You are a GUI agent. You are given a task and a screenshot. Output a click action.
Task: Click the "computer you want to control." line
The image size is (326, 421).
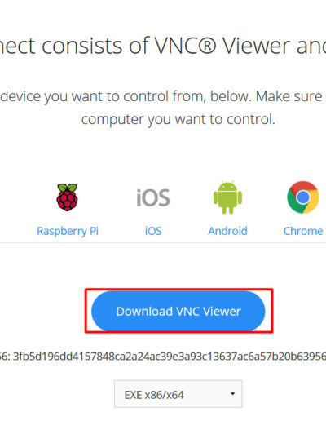point(178,120)
